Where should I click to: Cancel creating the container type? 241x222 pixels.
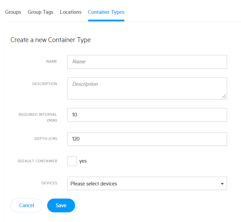(26, 205)
